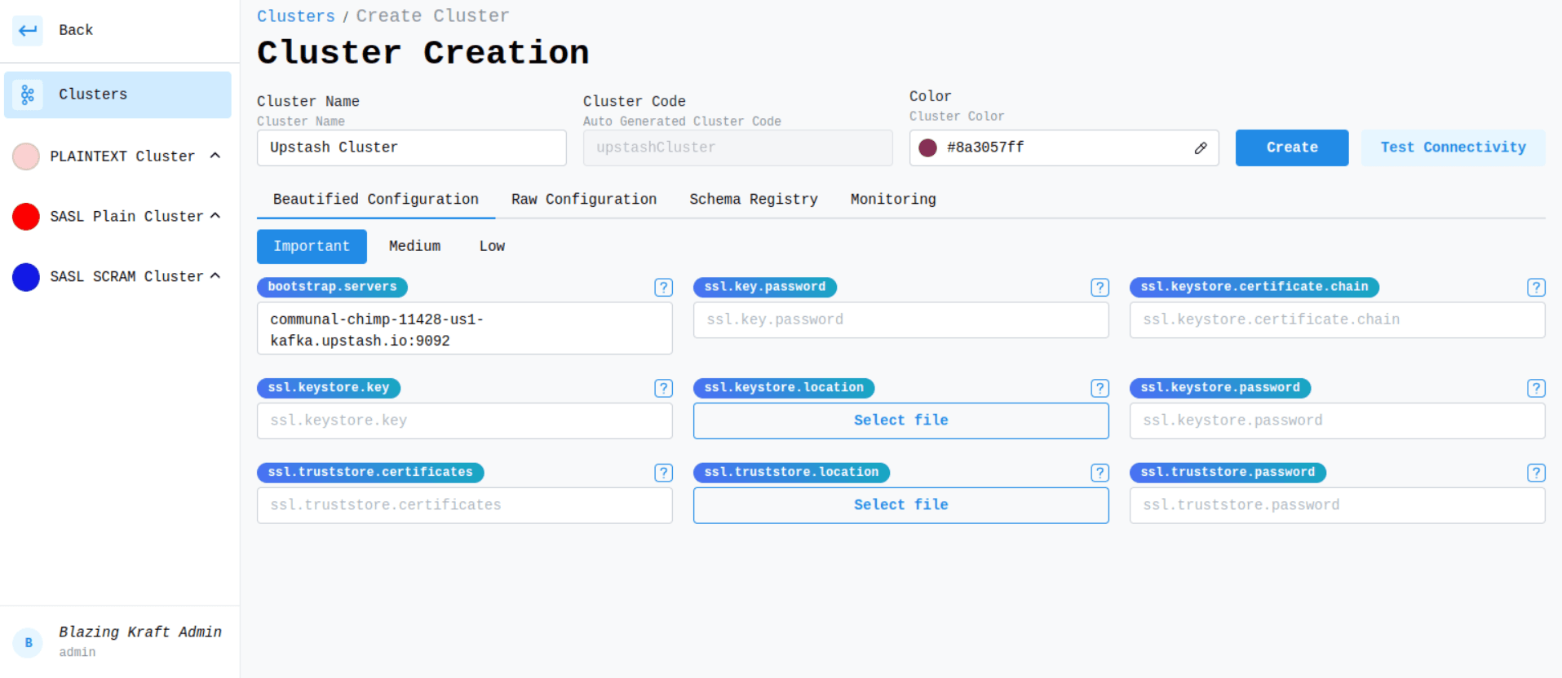Focus the ssl.keystore.certificate.chain input
Viewport: 1562px width, 678px height.
1337,320
